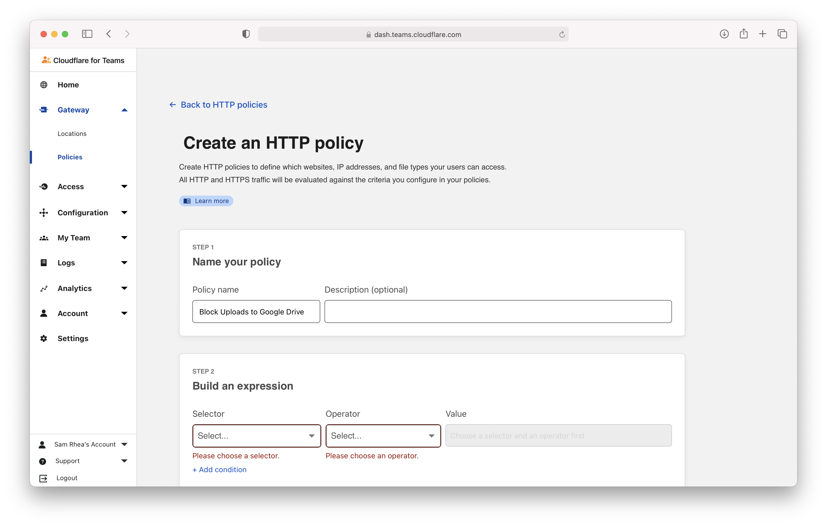
Task: Open the Operator dropdown
Action: [x=383, y=436]
